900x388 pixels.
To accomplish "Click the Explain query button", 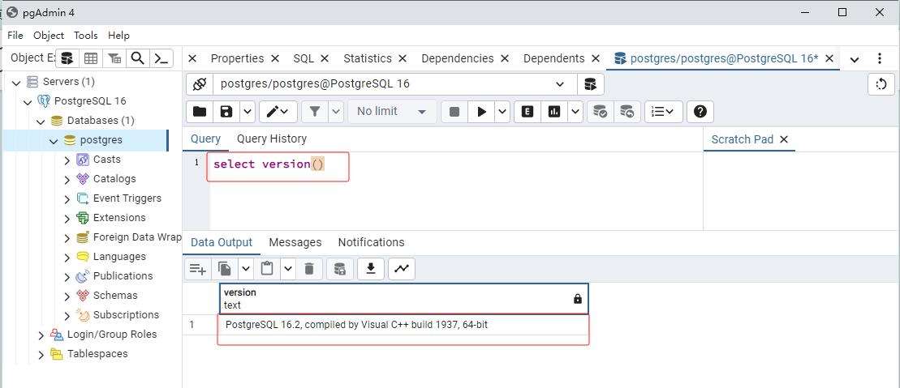I will click(528, 112).
